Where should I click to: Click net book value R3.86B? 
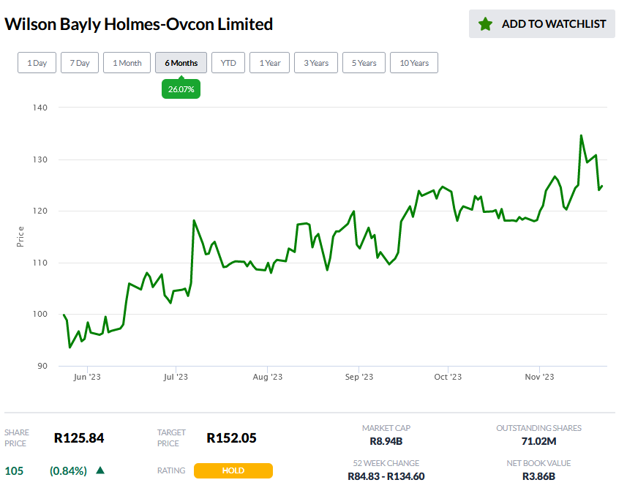tap(538, 476)
